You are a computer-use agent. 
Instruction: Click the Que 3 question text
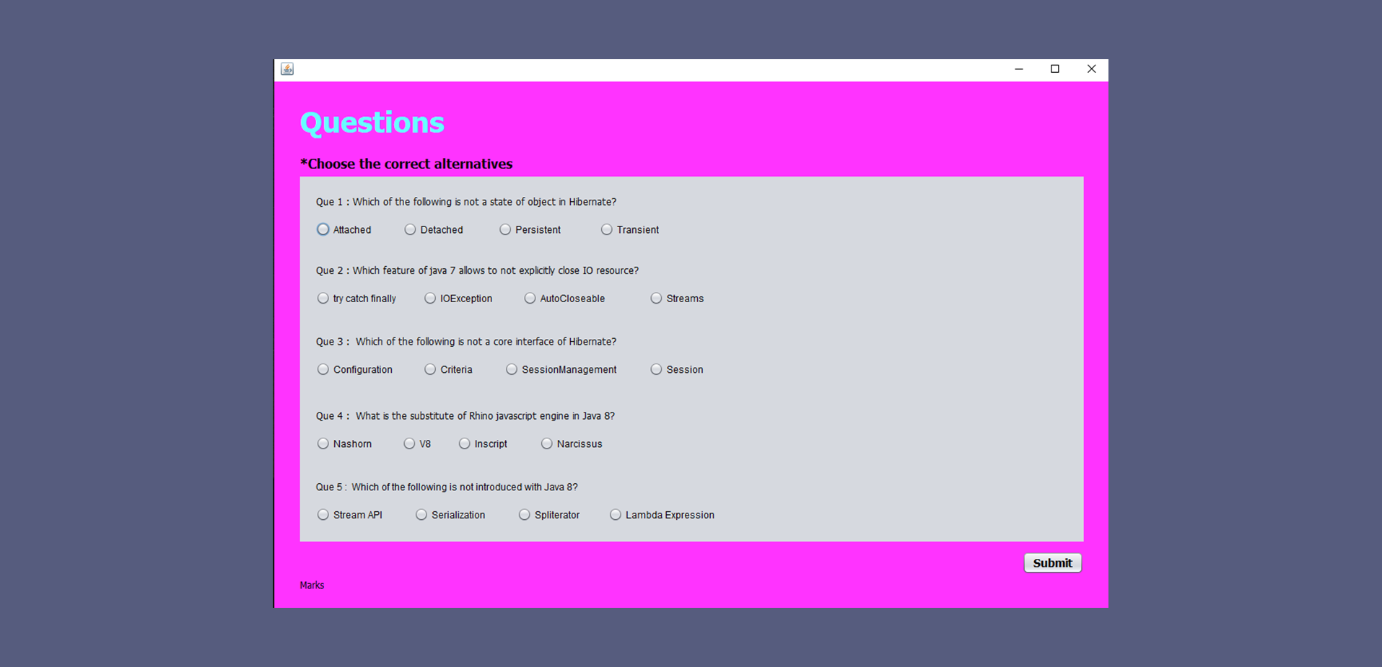tap(466, 342)
